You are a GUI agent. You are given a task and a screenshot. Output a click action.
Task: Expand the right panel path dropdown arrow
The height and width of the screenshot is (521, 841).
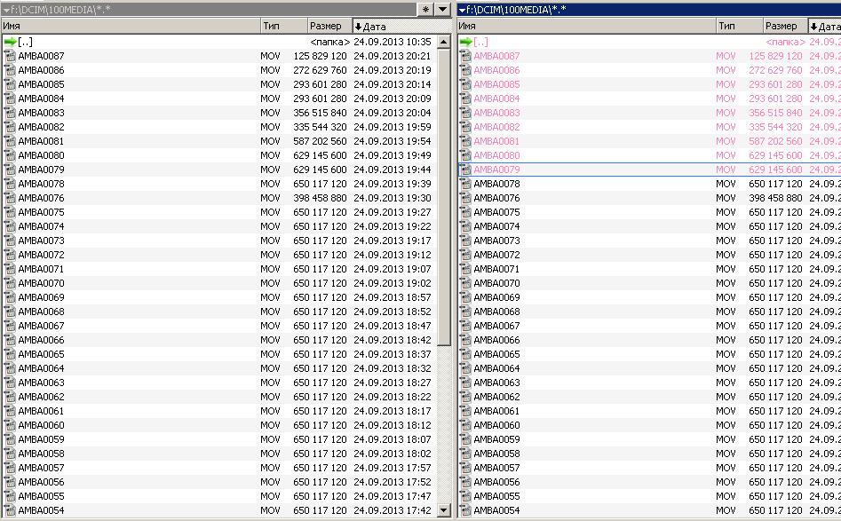point(462,9)
